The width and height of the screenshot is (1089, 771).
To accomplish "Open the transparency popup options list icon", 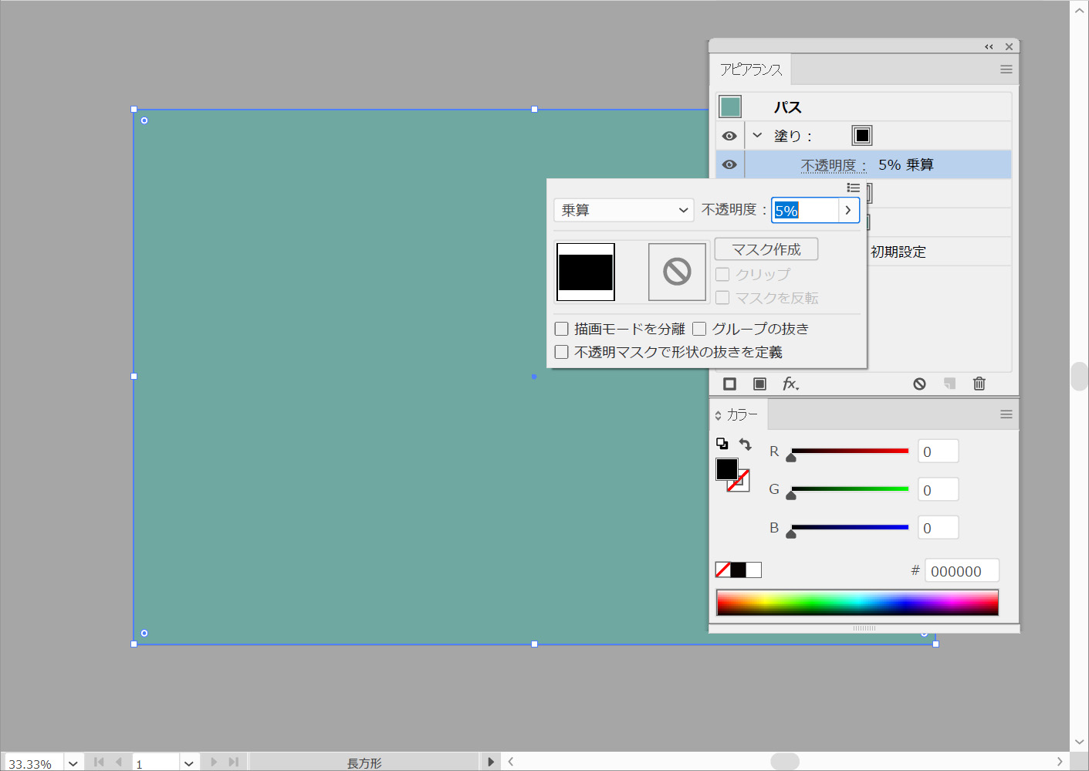I will point(853,188).
